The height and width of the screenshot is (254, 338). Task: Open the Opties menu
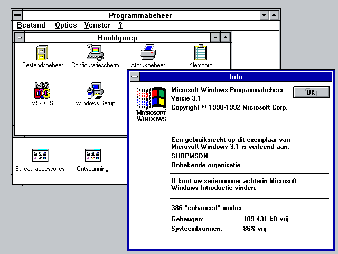(x=66, y=25)
